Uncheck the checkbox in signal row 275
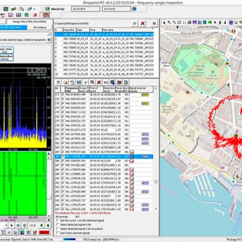Image resolution: width=242 pixels, height=242 pixels. pos(63,112)
